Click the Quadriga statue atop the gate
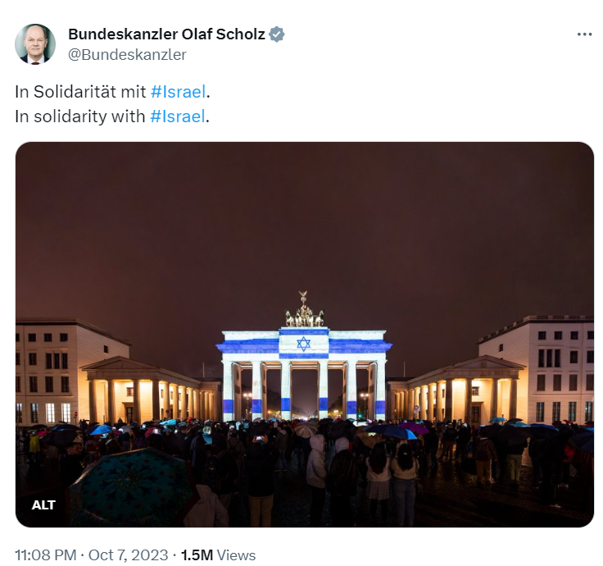The width and height of the screenshot is (603, 566). pos(304,310)
